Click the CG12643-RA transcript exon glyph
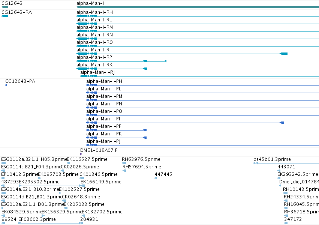The height and width of the screenshot is (225, 319). click(5, 16)
